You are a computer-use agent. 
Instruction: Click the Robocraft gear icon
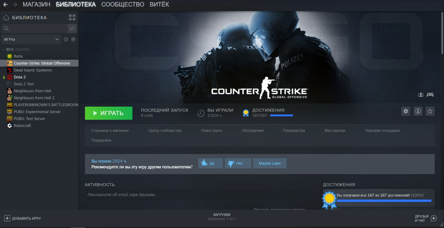(10, 126)
